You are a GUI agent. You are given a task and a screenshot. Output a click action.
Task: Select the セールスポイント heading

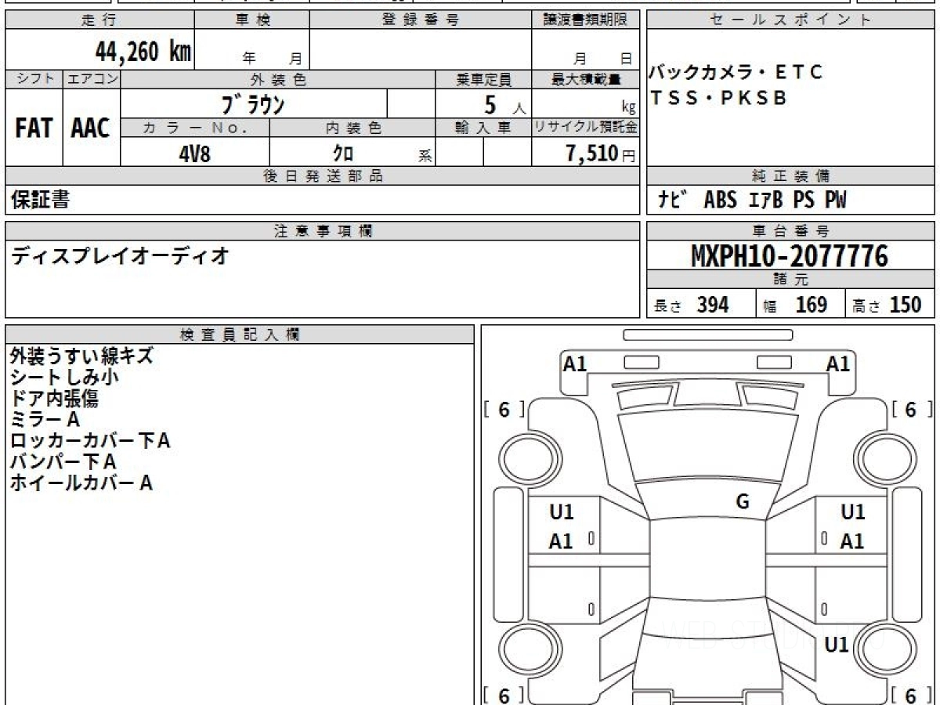coord(791,20)
